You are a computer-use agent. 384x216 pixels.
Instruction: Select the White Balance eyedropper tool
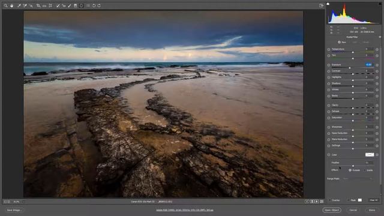pos(19,5)
